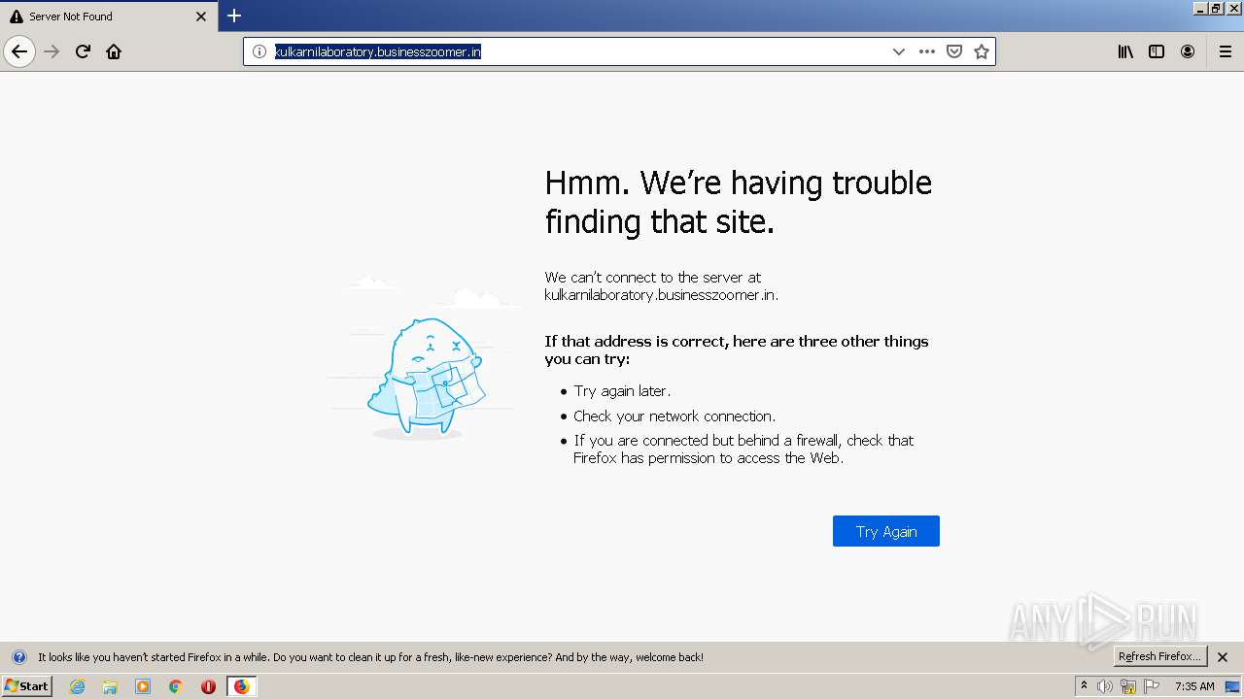Launch Opera from taskbar

(208, 686)
